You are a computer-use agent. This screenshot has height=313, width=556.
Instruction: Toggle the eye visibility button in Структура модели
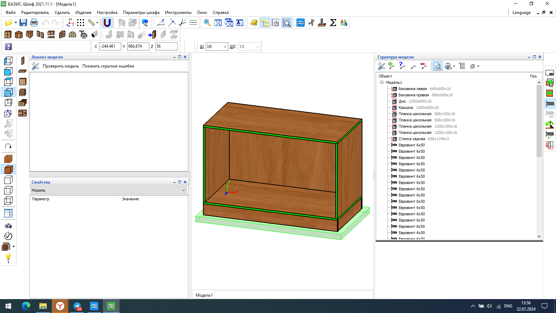click(x=448, y=66)
